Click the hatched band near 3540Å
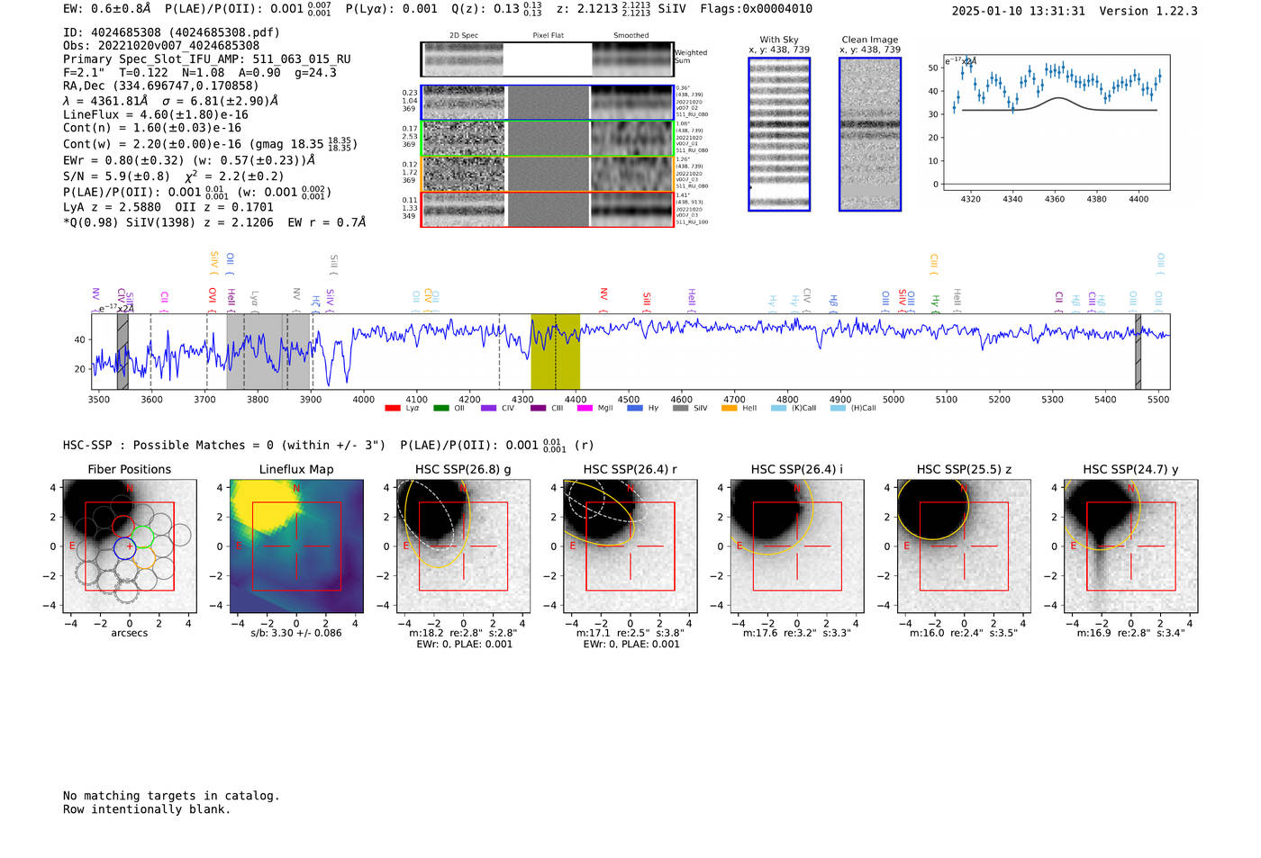The image size is (1261, 858). (122, 351)
